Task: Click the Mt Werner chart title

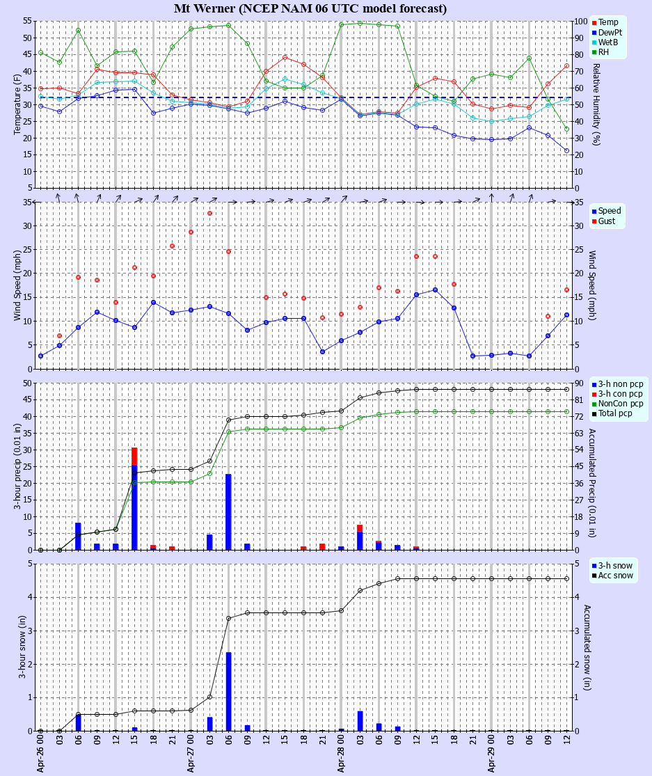Action: point(310,9)
